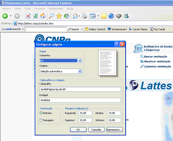Viewport: 173px width, 141px height.
Task: Open Screensavers from the mywebsearch toolbar
Action: click(x=117, y=29)
